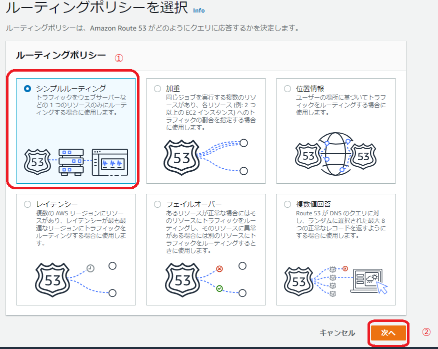The height and width of the screenshot is (349, 438).
Task: Open the Info link beside the title
Action: (199, 11)
